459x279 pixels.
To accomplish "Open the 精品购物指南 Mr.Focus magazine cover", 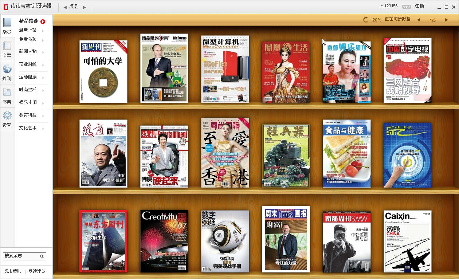I will (164, 68).
